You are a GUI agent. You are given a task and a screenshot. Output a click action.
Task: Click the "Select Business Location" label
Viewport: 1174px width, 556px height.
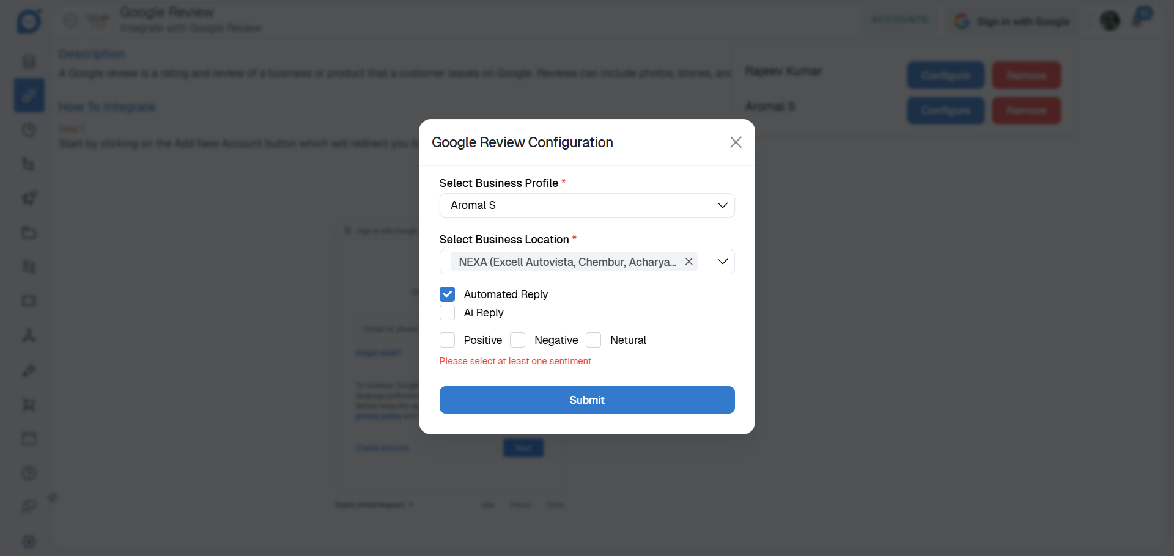tap(504, 240)
